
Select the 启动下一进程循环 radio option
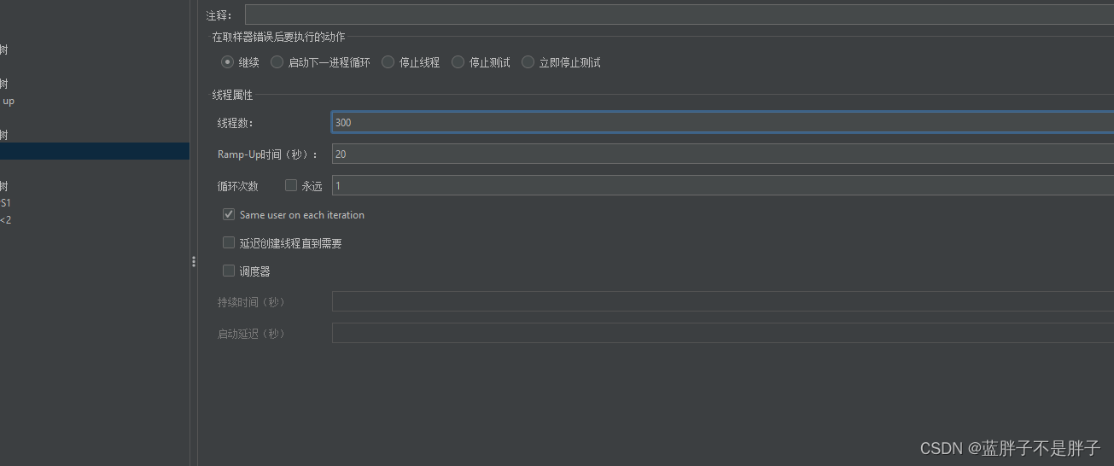[277, 62]
